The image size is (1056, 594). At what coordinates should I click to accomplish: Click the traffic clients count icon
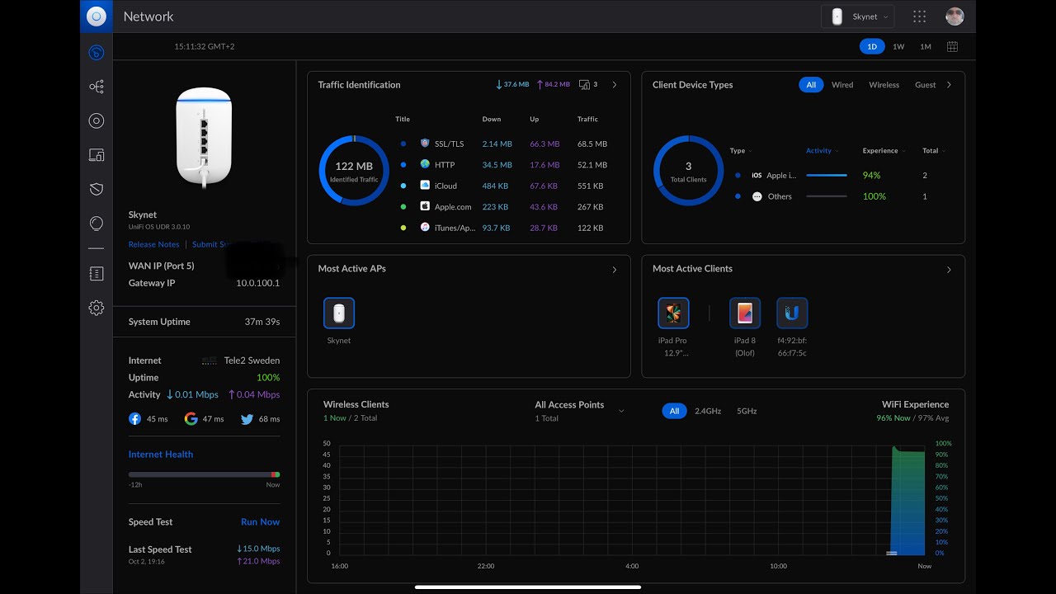tap(585, 84)
